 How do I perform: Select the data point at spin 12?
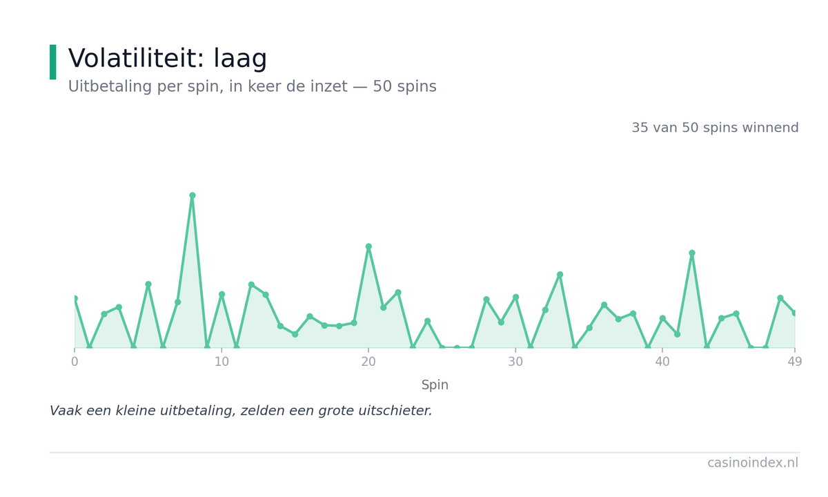[251, 284]
